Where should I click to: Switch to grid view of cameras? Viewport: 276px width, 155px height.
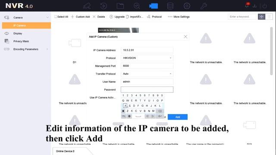[261, 17]
